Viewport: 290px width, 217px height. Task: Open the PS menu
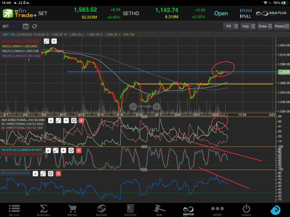pyautogui.click(x=231, y=26)
